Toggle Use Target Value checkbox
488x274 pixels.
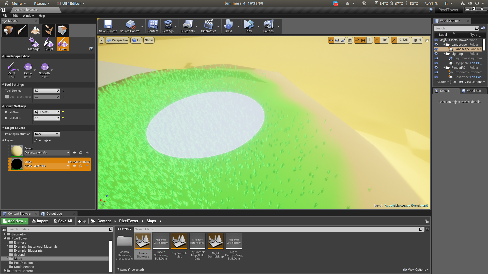7,97
